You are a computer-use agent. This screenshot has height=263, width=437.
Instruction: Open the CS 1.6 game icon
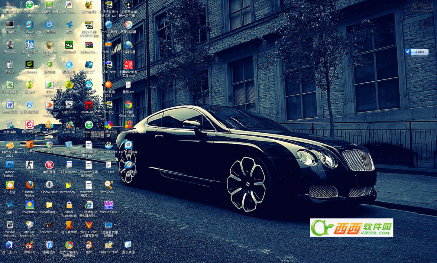(29, 165)
